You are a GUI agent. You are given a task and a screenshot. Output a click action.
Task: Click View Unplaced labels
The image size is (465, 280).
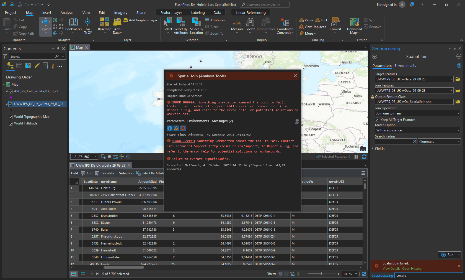coord(313,27)
